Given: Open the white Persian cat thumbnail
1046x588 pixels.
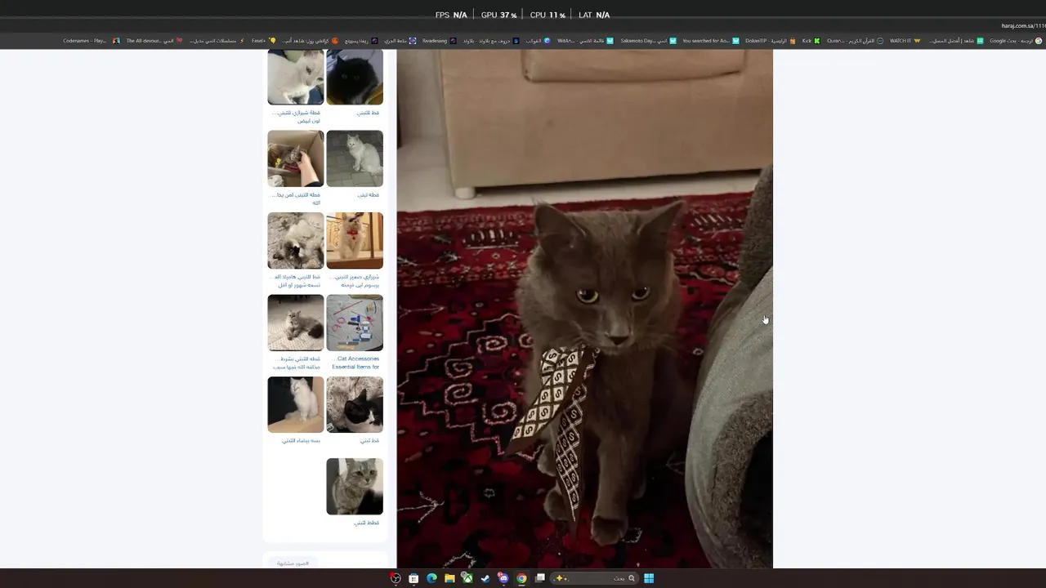Looking at the screenshot, I should (x=296, y=77).
